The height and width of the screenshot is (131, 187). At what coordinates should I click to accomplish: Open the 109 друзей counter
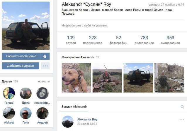pyautogui.click(x=71, y=40)
